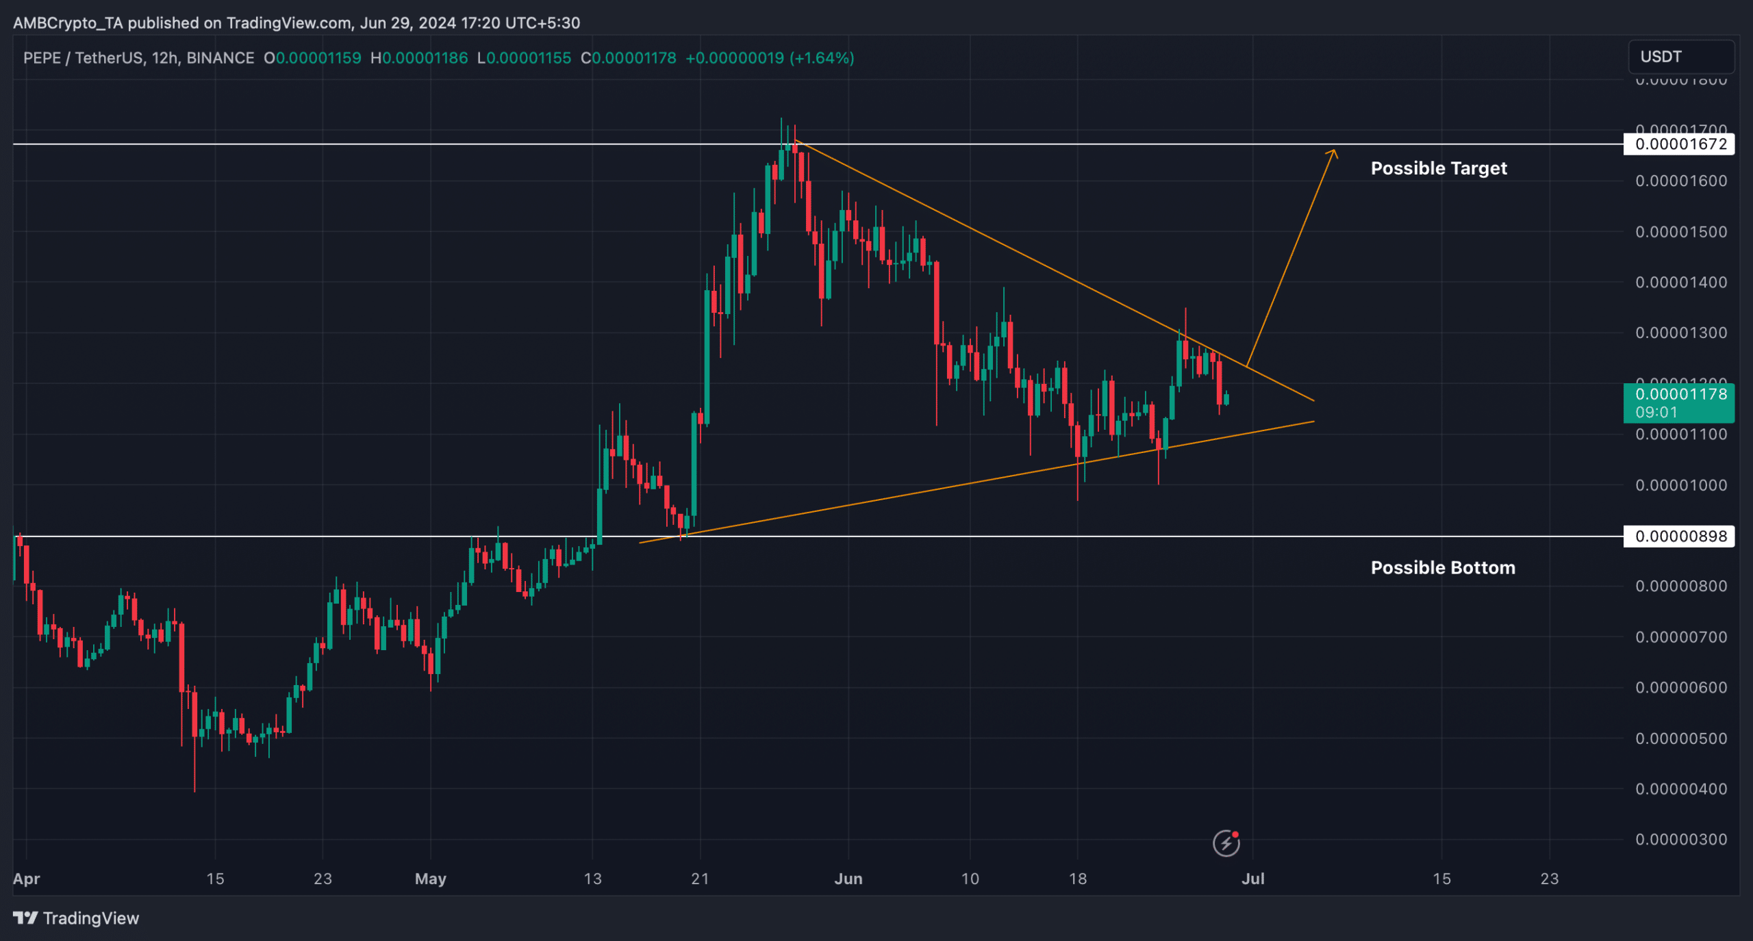Click the close value C0.00001178
The height and width of the screenshot is (941, 1753).
click(629, 58)
